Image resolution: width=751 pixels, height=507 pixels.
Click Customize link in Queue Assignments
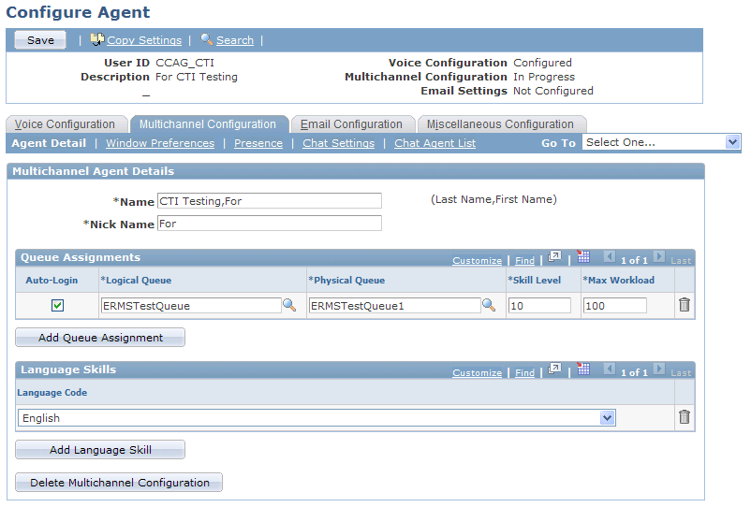coord(477,261)
